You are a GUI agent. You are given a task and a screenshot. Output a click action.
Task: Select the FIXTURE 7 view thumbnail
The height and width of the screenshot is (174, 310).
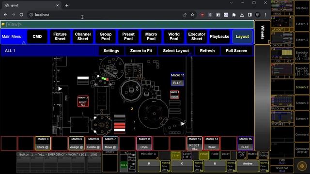pyautogui.click(x=282, y=118)
